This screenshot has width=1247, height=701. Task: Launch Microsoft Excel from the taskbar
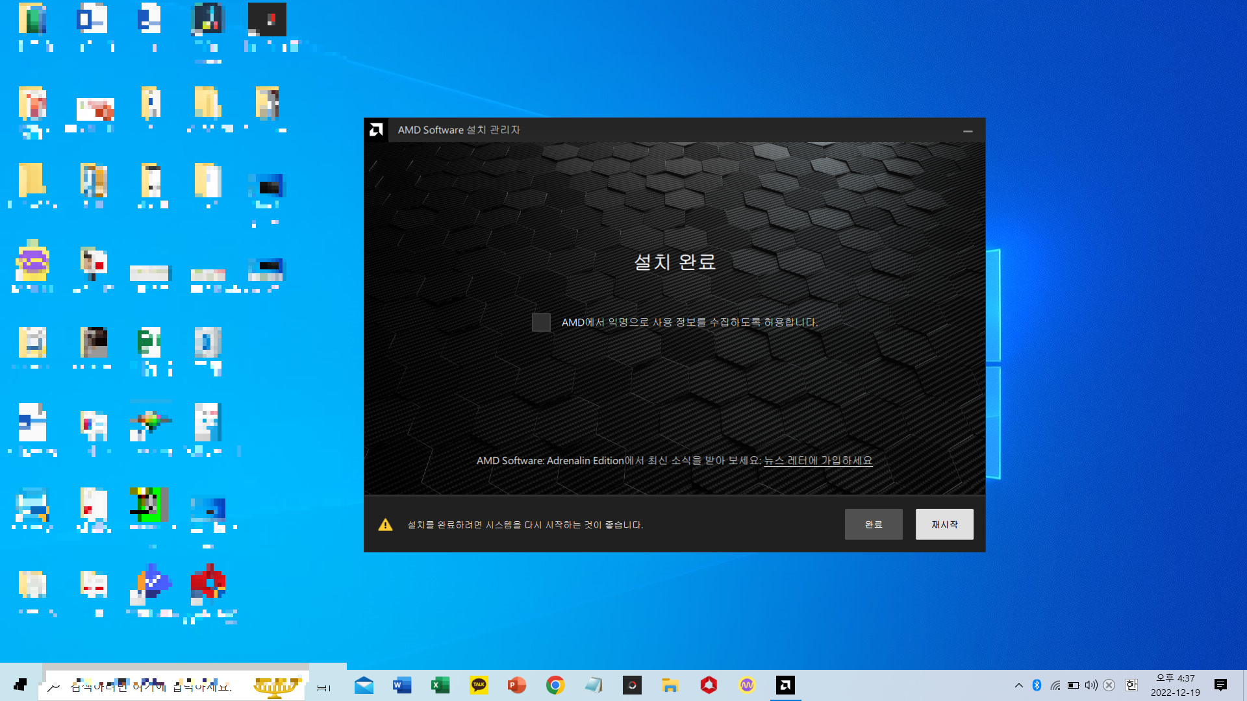(x=440, y=685)
